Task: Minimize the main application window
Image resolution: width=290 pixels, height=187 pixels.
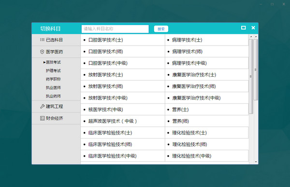Action: pos(261,4)
